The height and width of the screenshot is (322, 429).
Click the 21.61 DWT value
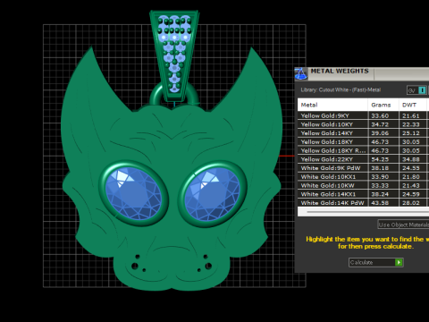tap(411, 115)
